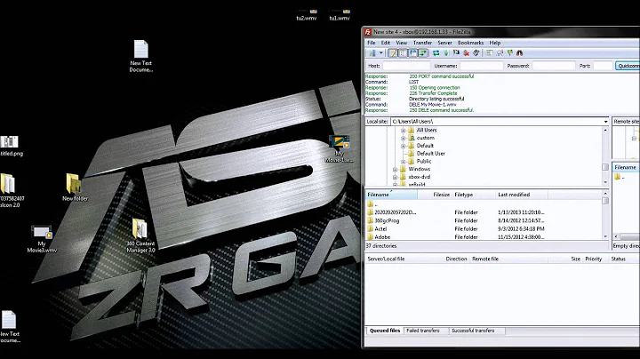Click the Host input field
The width and height of the screenshot is (640, 359).
pyautogui.click(x=406, y=66)
